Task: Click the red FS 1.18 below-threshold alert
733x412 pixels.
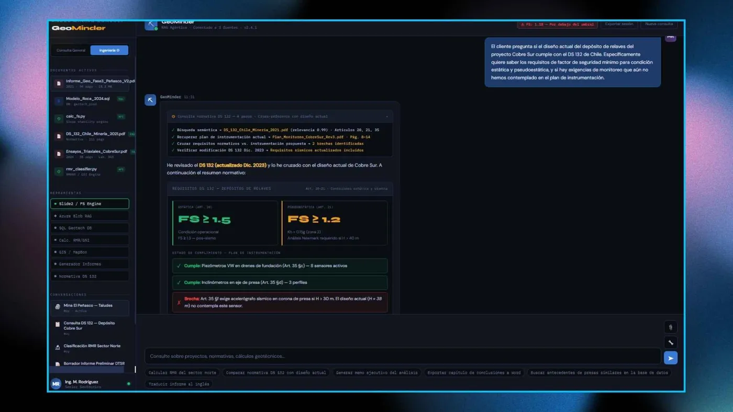Action: click(557, 24)
